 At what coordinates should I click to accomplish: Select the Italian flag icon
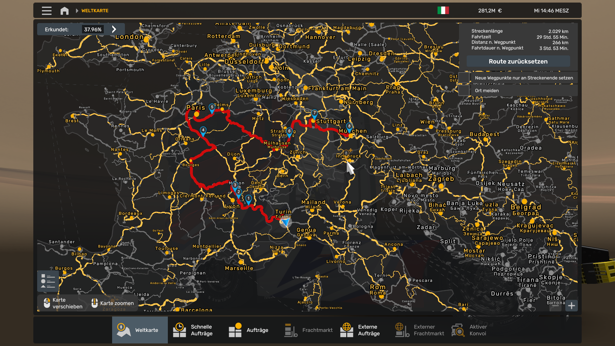(443, 11)
